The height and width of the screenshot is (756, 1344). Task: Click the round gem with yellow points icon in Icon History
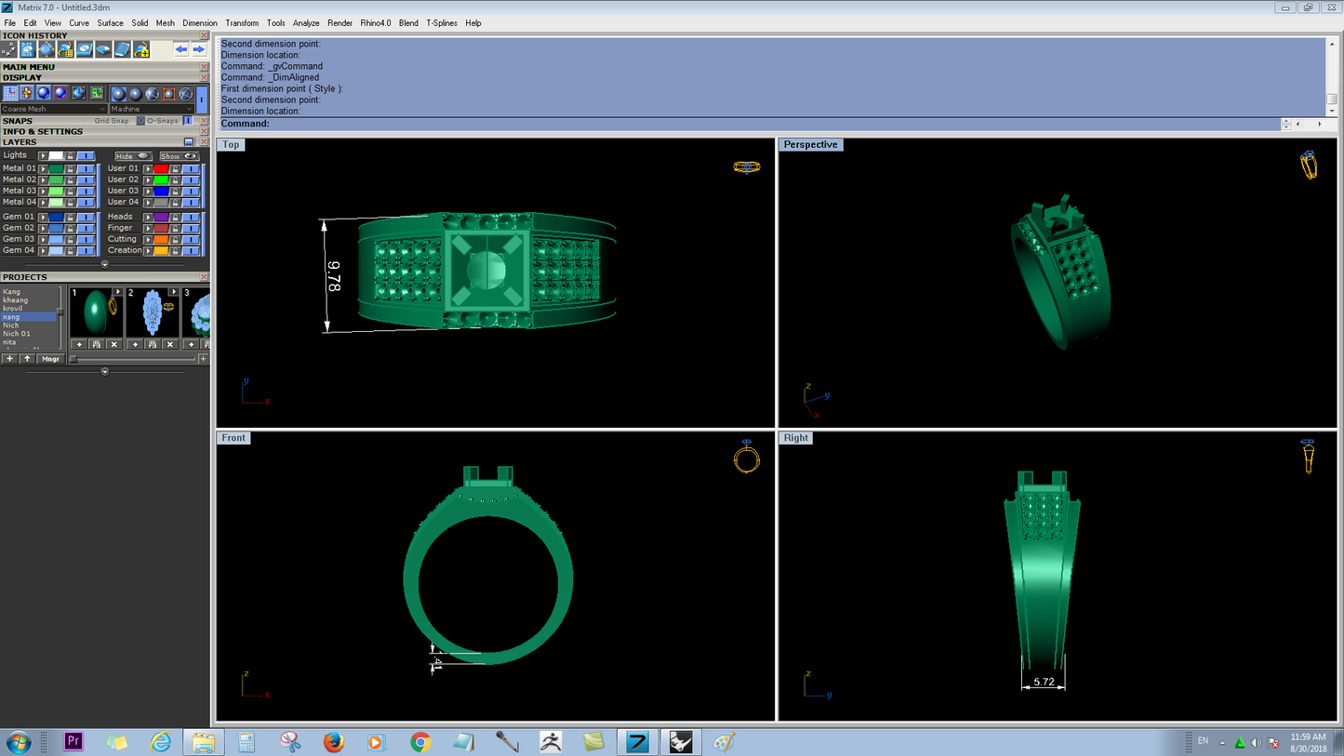coord(47,49)
